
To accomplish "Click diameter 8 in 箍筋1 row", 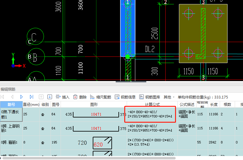I will click(24, 142).
